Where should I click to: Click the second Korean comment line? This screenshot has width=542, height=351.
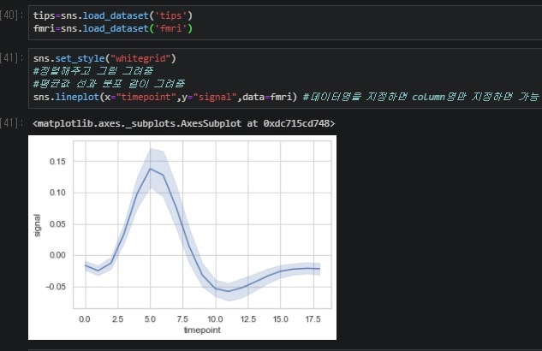110,84
